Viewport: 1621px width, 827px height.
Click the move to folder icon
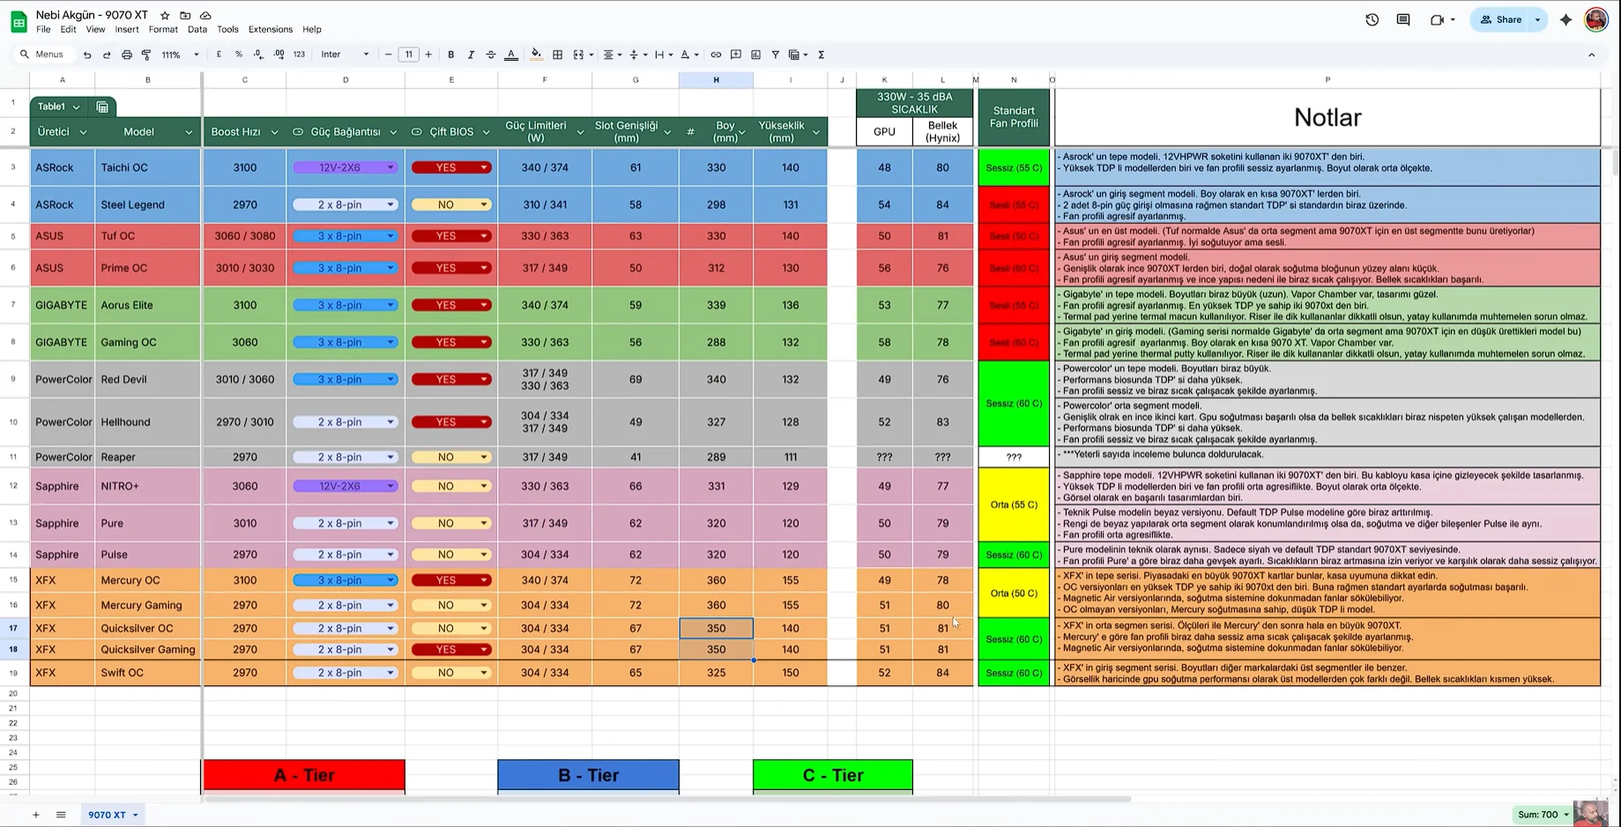pyautogui.click(x=185, y=16)
